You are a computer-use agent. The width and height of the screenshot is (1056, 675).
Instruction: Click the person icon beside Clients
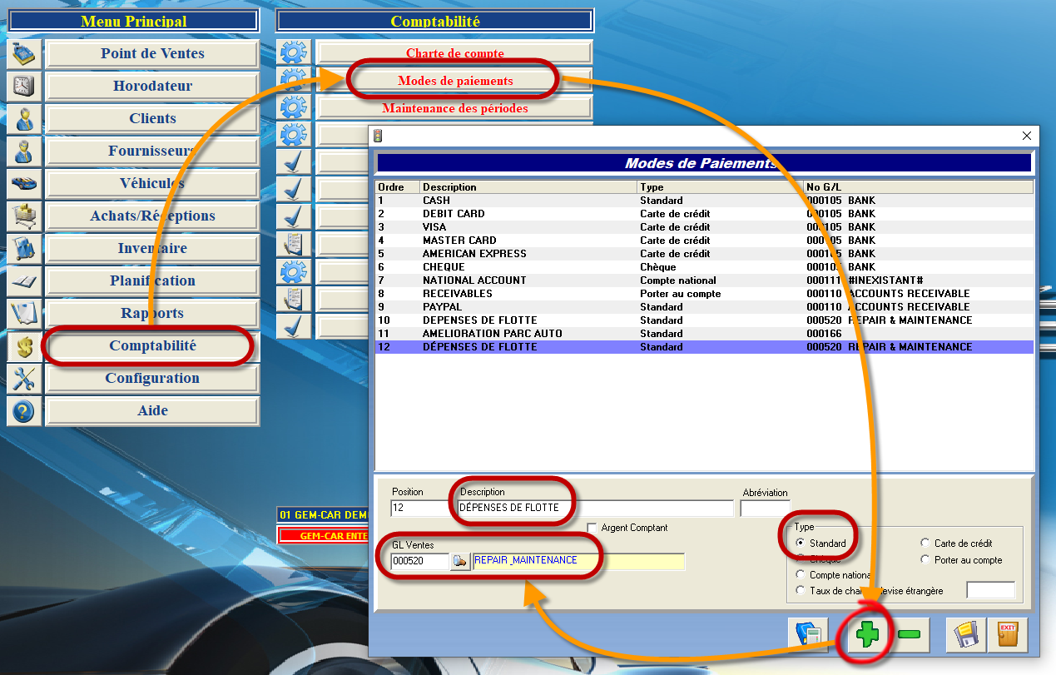(x=23, y=118)
